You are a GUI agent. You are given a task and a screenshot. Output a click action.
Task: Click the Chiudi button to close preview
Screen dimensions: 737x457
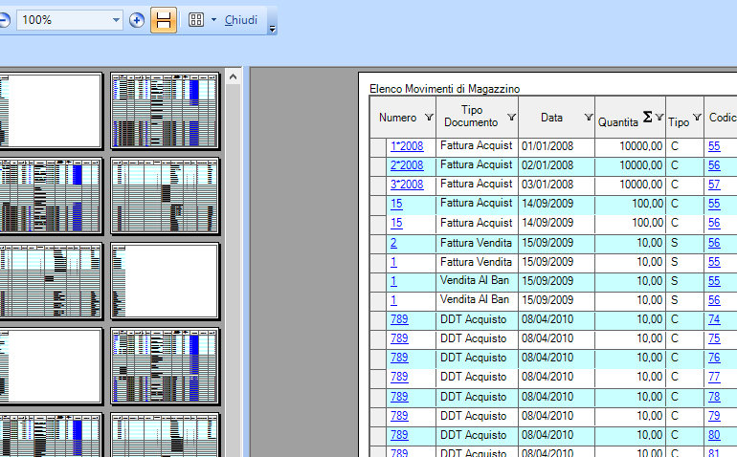[x=240, y=20]
